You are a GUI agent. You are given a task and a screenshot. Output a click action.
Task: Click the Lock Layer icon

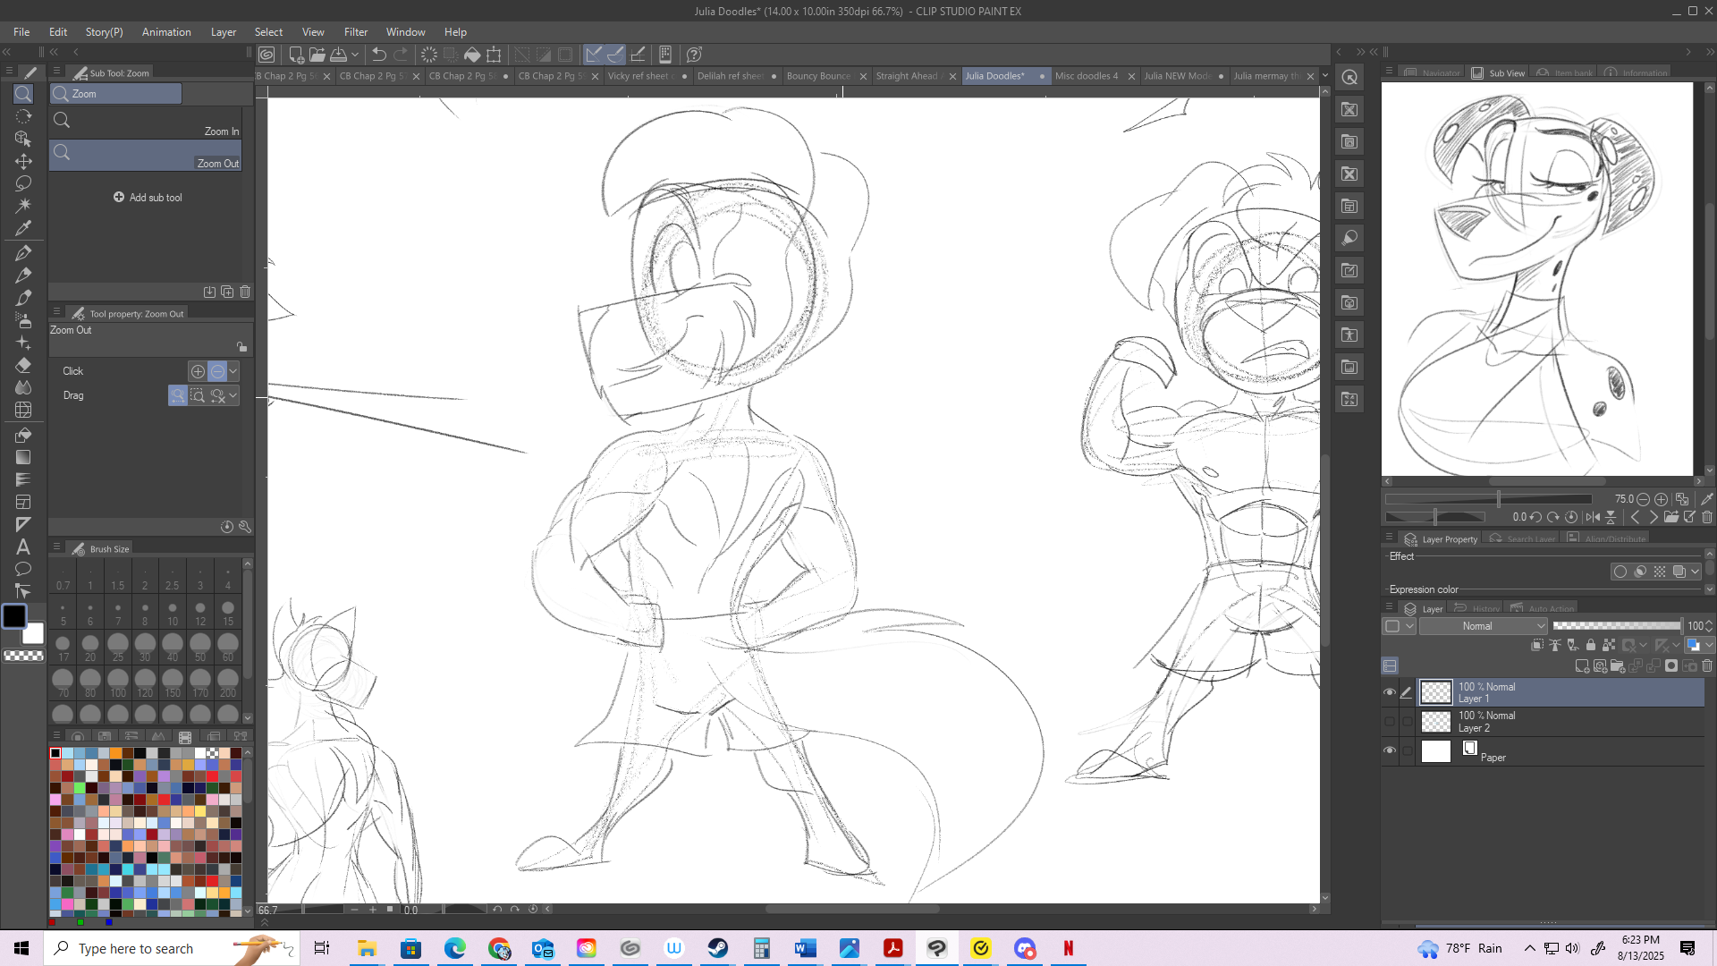pyautogui.click(x=1590, y=645)
